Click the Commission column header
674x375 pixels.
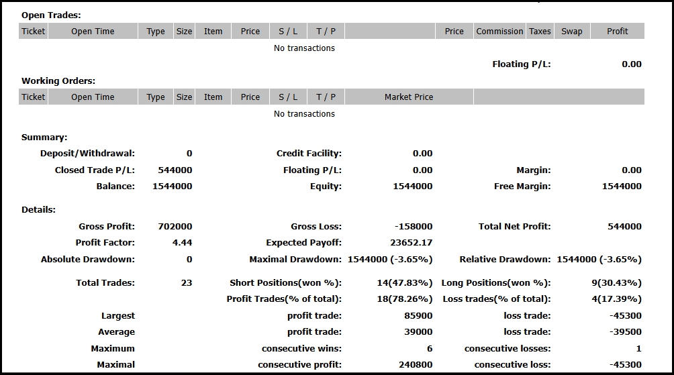pyautogui.click(x=499, y=31)
